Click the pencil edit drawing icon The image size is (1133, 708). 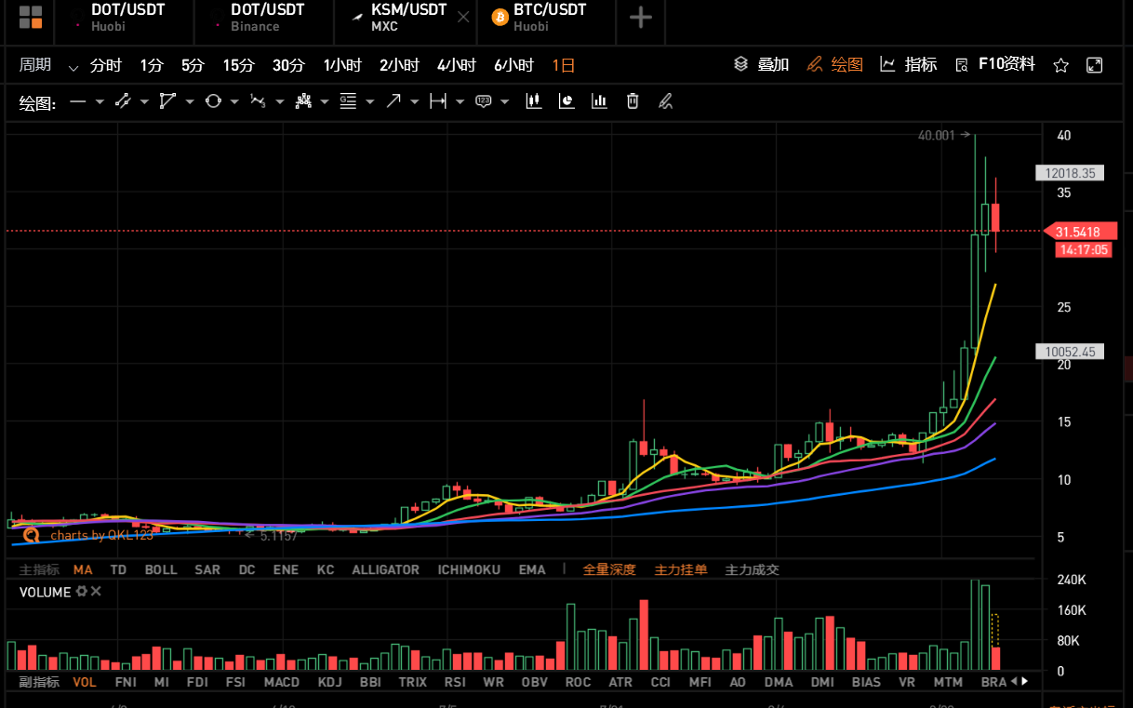(x=665, y=101)
